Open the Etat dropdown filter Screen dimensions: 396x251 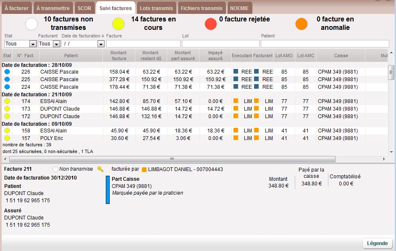coord(33,44)
